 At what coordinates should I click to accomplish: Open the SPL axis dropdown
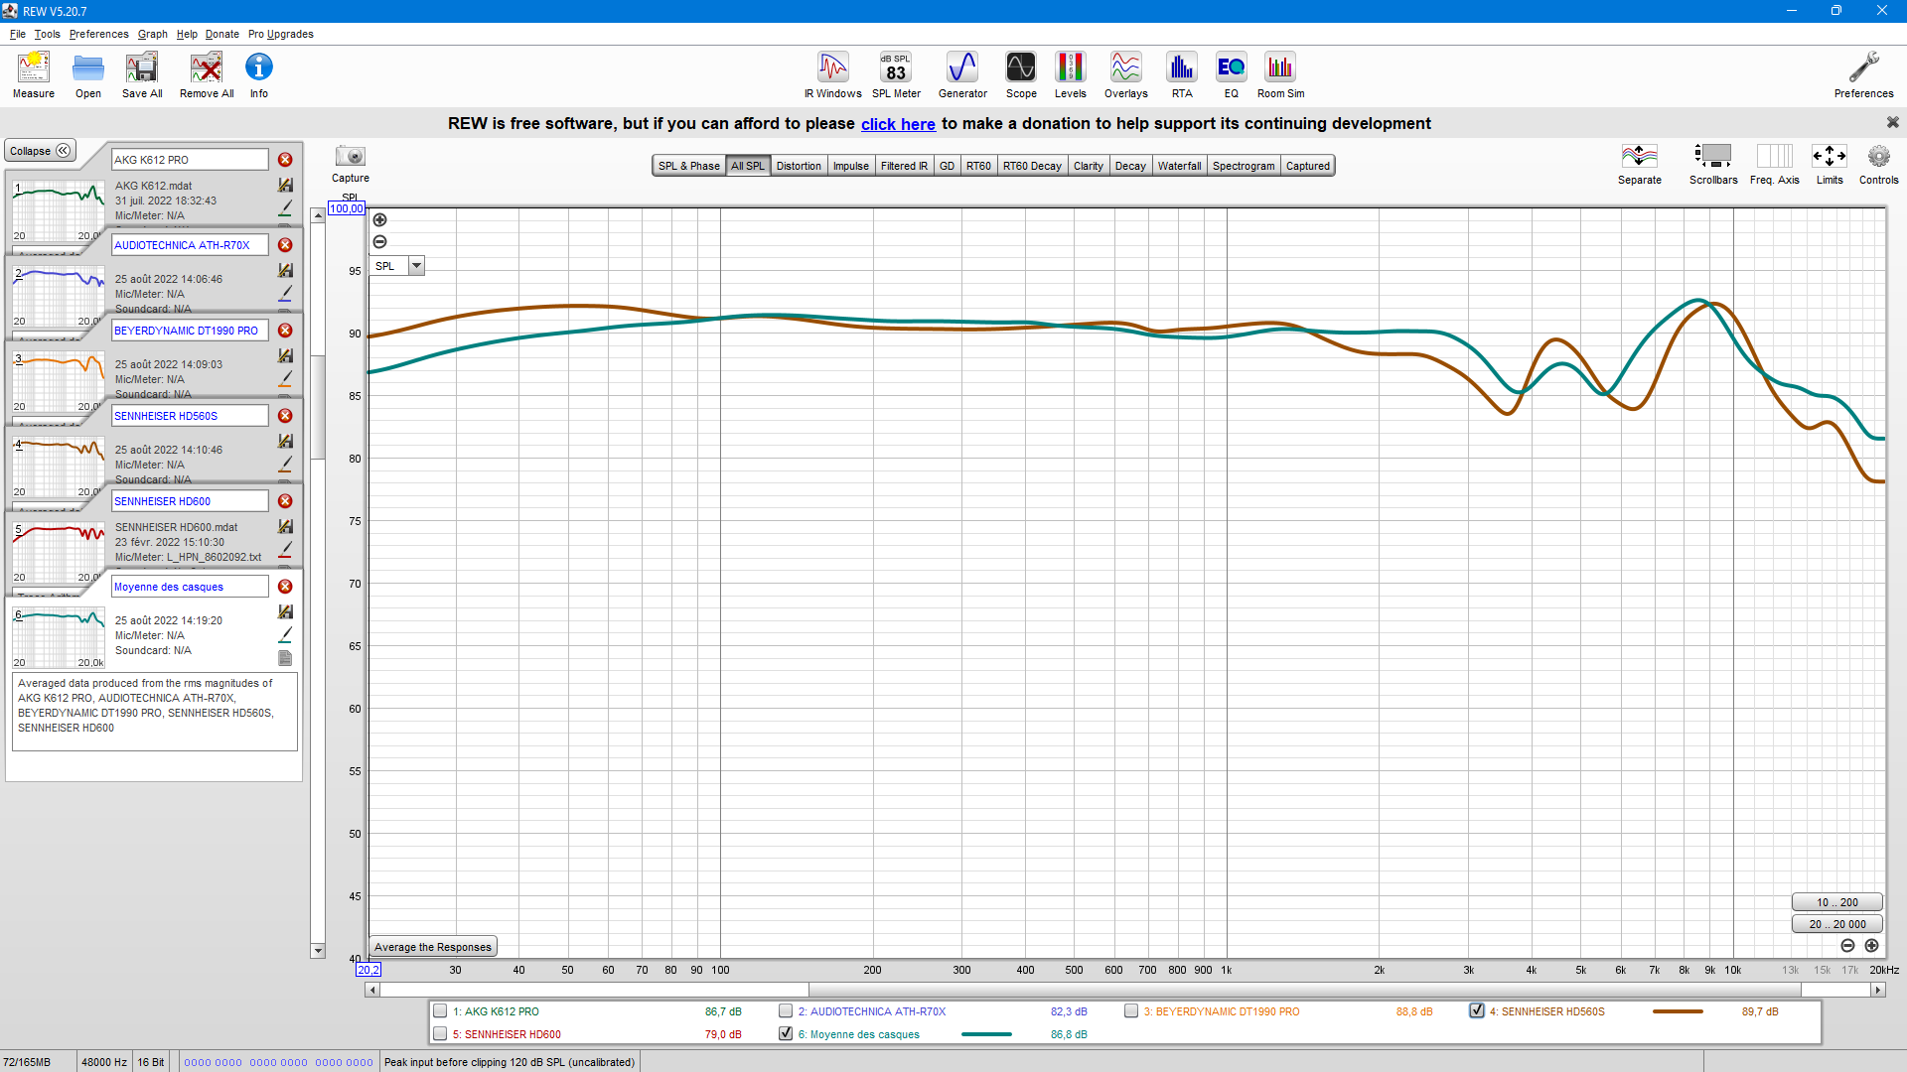(x=417, y=266)
